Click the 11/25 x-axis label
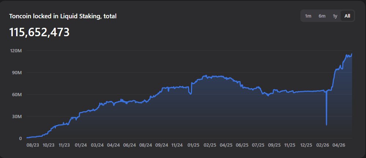This screenshot has height=158, width=366. coord(290,145)
